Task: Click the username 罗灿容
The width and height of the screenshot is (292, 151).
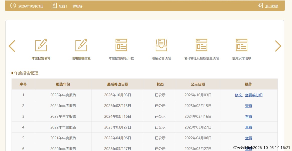Action: tap(77, 6)
